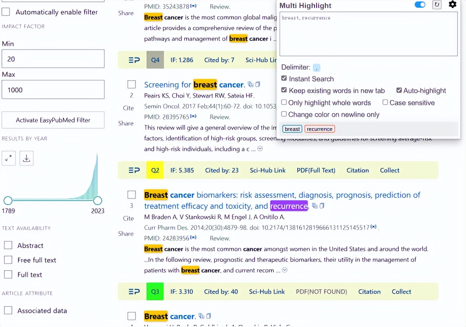Click the impact factor Min field
466x327 pixels.
click(x=53, y=59)
